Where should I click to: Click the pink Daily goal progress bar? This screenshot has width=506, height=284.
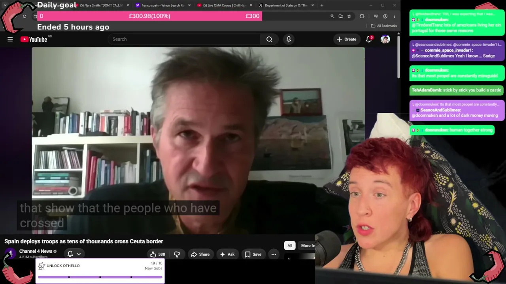point(149,16)
